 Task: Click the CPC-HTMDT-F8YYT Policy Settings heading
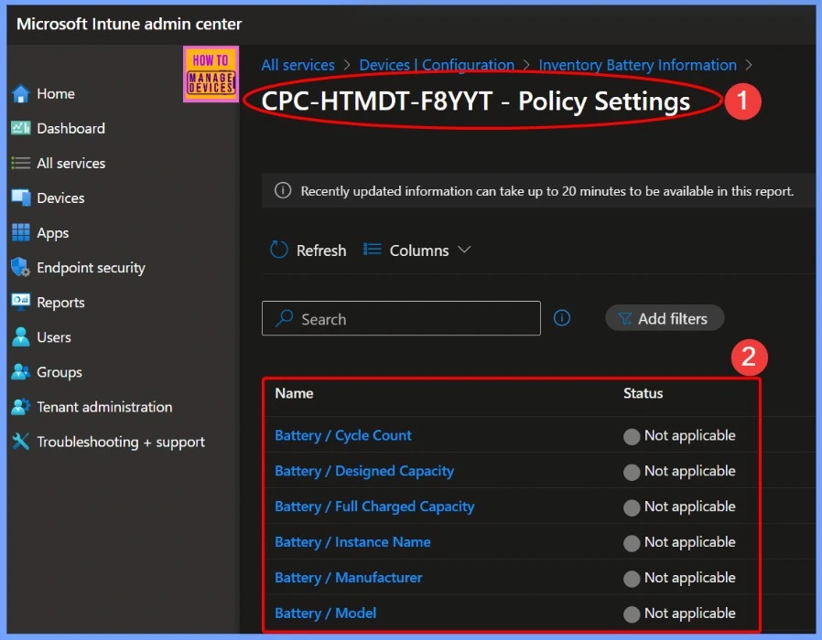point(475,101)
